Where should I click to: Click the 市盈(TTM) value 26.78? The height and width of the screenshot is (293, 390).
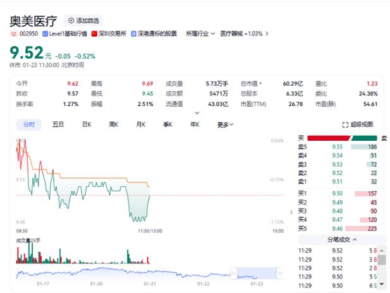(296, 104)
